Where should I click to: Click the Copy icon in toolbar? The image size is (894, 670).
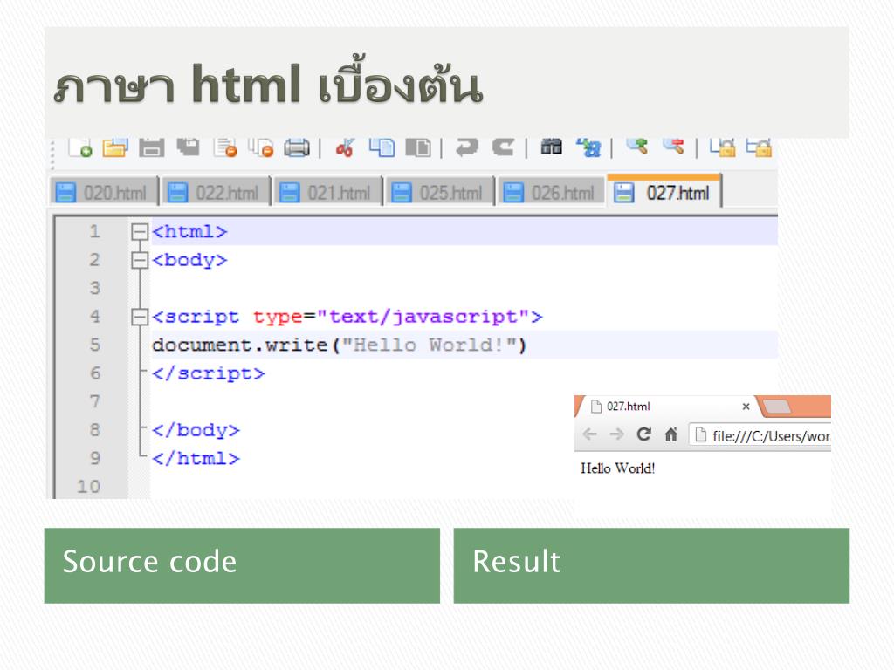pyautogui.click(x=382, y=147)
